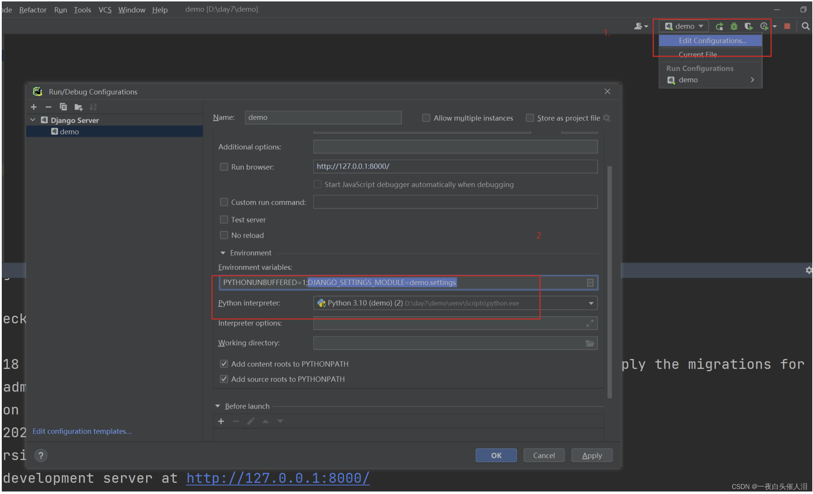Tick the No reload checkbox
This screenshot has height=494, width=813.
click(x=224, y=235)
